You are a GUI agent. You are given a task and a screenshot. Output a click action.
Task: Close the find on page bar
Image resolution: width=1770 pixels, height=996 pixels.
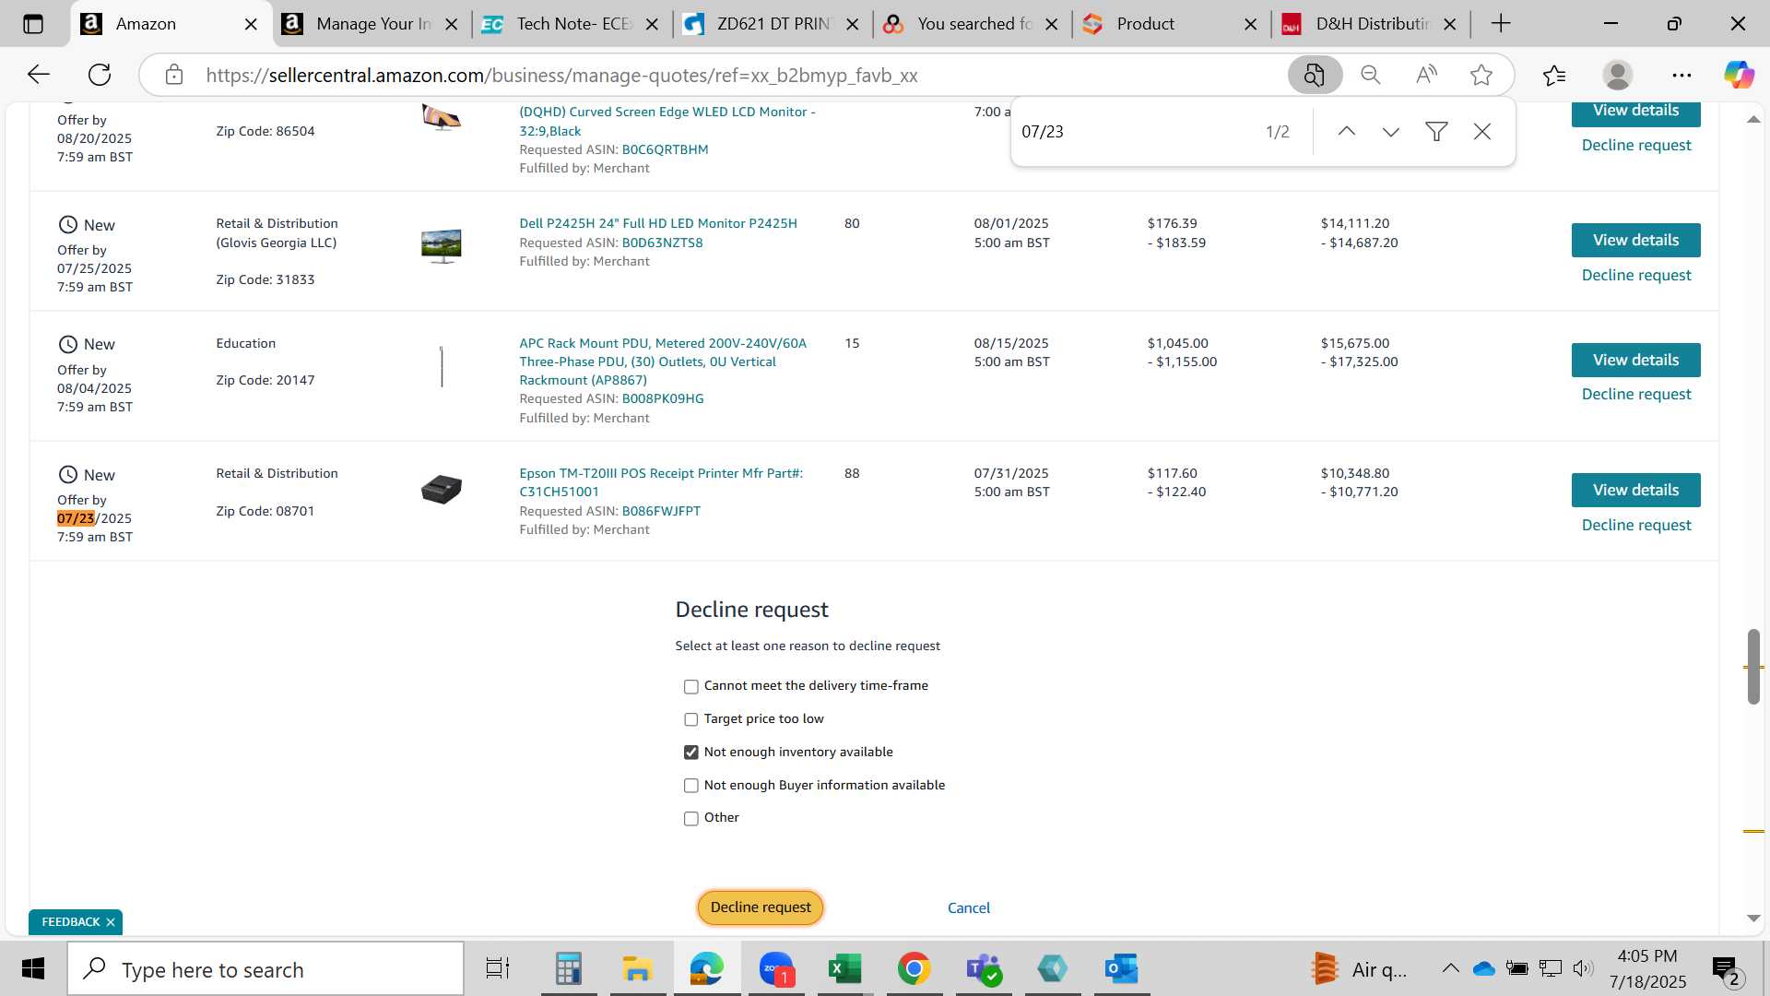[x=1482, y=132]
